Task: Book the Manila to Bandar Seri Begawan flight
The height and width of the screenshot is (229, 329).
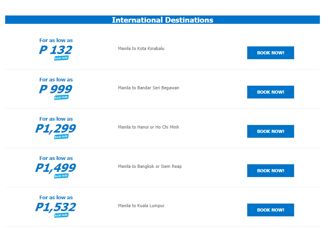Action: [x=270, y=92]
